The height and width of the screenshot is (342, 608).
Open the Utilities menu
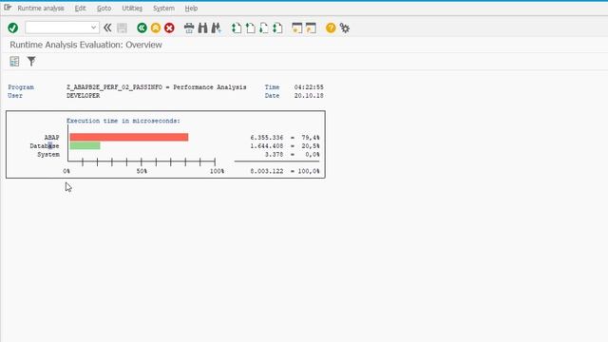tap(132, 9)
